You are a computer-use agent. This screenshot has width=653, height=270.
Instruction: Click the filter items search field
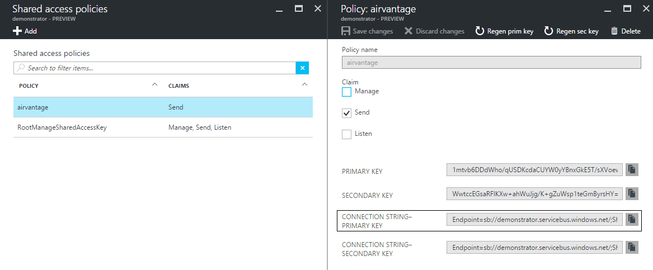click(157, 68)
